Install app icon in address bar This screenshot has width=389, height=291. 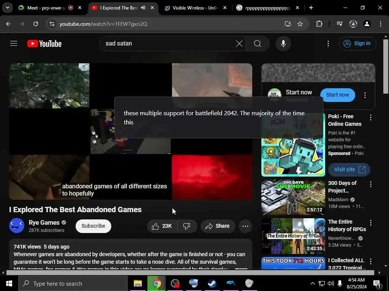point(288,24)
